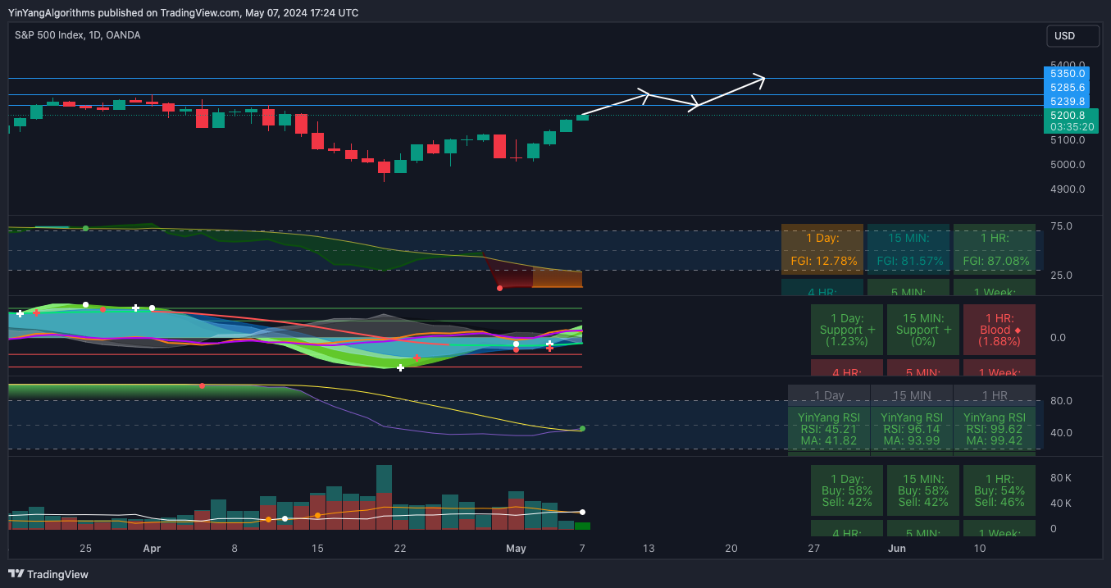The image size is (1111, 588).
Task: Click the TradingView logo at bottom left
Action: point(48,574)
